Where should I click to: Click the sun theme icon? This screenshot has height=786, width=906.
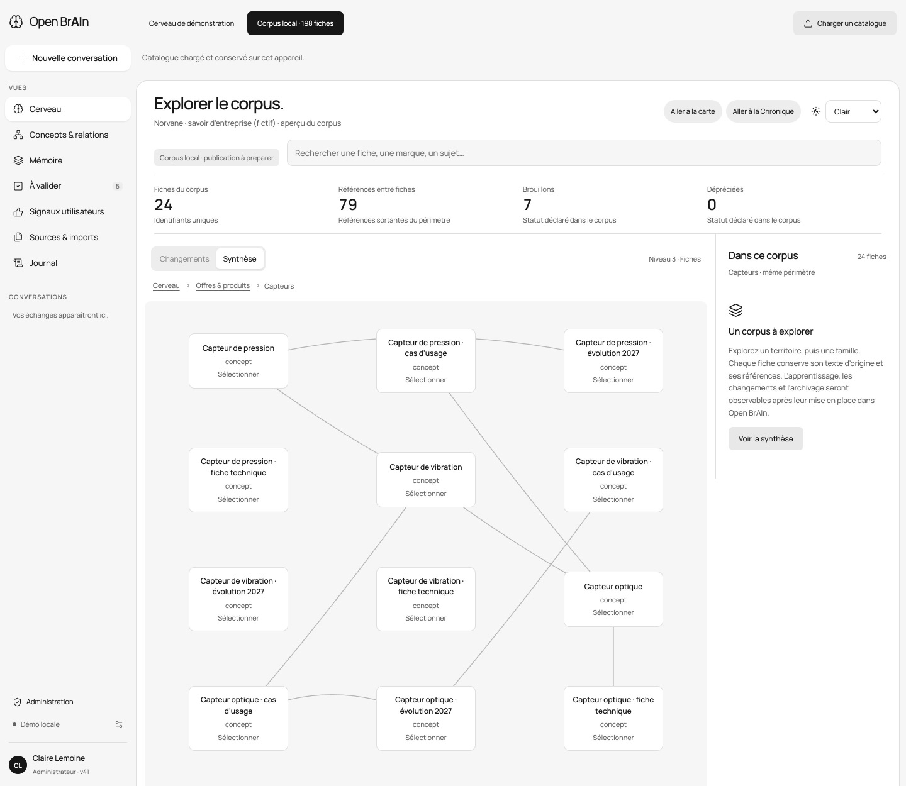point(816,111)
